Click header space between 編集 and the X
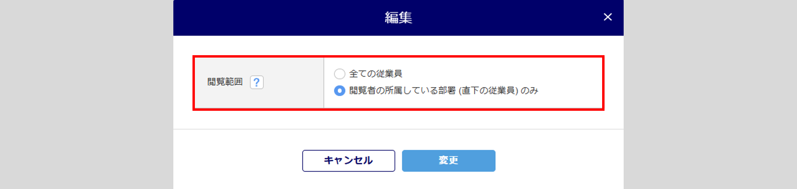Viewport: 797px width, 189px height. (506, 18)
